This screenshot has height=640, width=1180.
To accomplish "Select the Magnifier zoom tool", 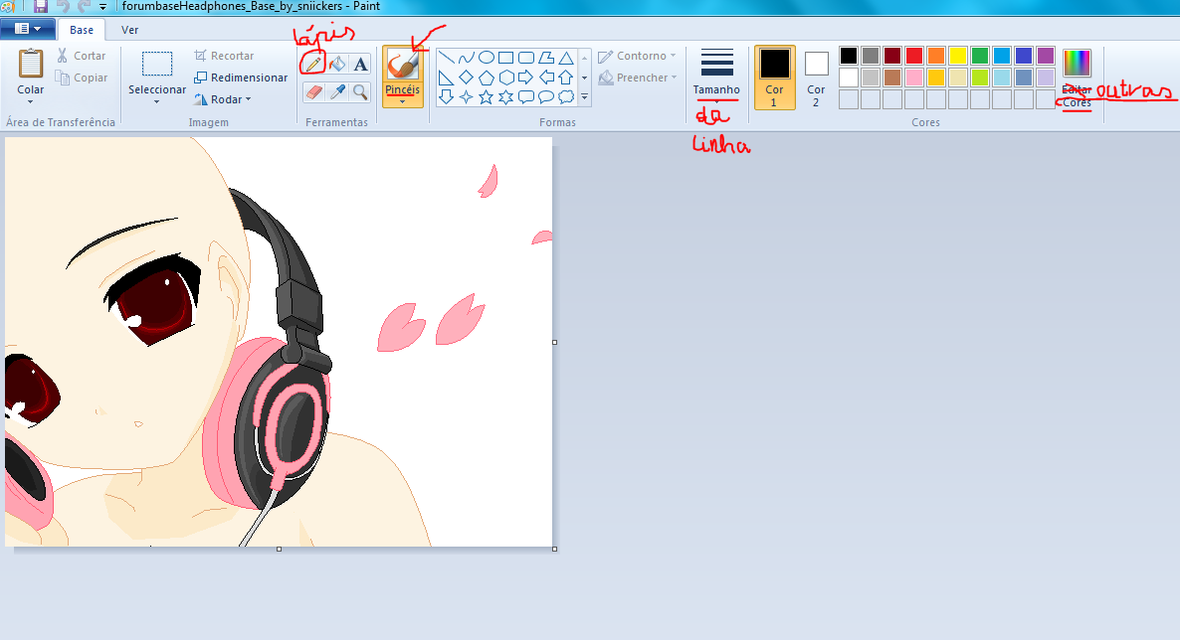I will tap(361, 91).
